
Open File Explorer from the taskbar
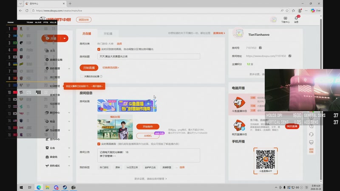tap(47, 187)
